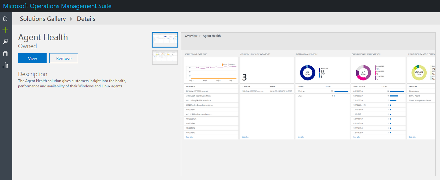Viewport: 440px width, 180px height.
Task: Select the second screenshot thumbnail
Action: click(165, 57)
